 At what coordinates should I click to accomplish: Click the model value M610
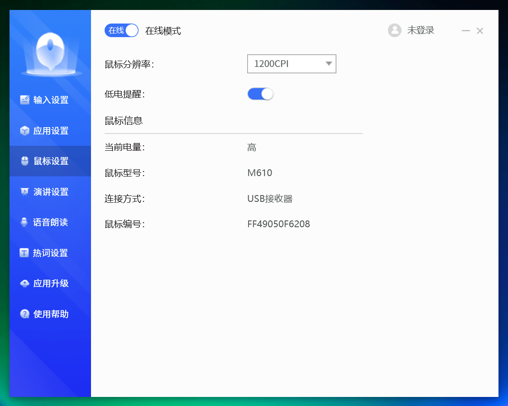pos(259,173)
